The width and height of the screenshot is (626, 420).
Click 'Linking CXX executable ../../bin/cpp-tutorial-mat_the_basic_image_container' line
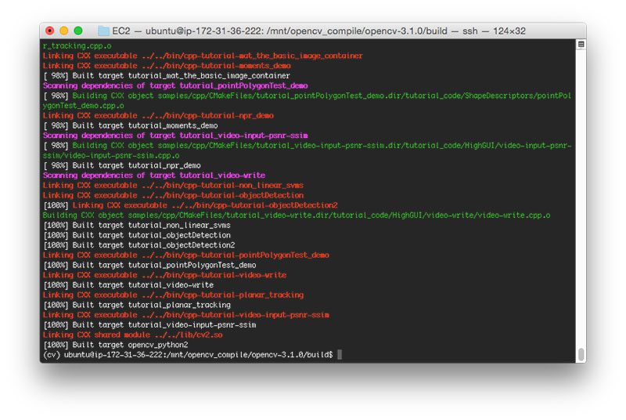pos(203,56)
